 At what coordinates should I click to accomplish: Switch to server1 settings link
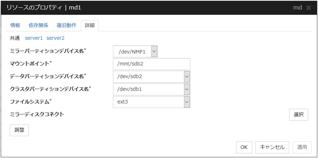click(33, 38)
